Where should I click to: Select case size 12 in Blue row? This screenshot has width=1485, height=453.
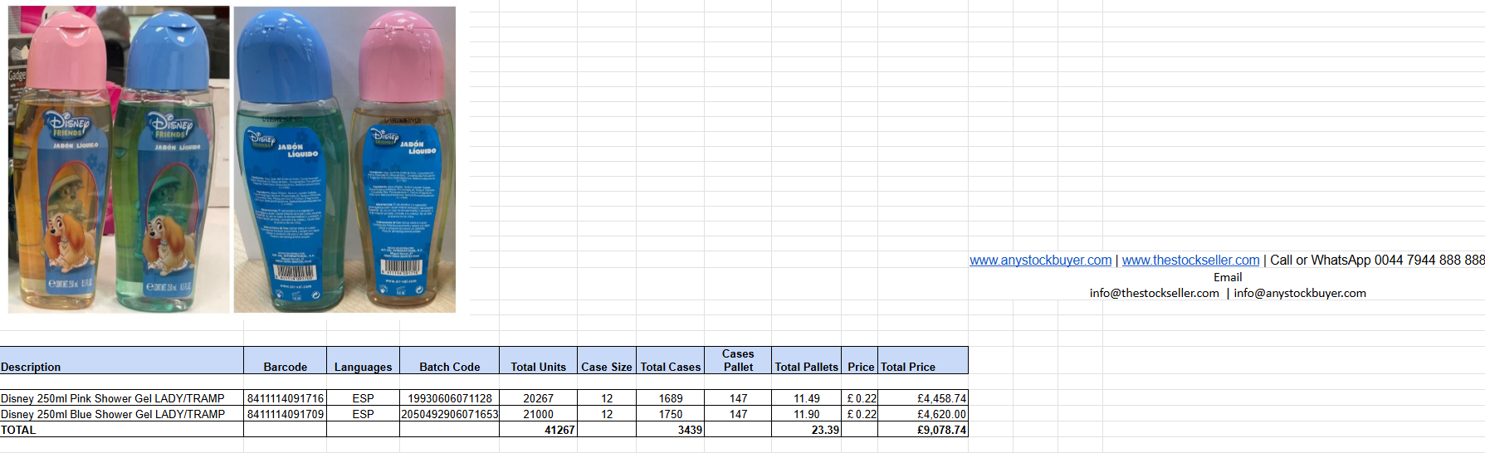(607, 414)
